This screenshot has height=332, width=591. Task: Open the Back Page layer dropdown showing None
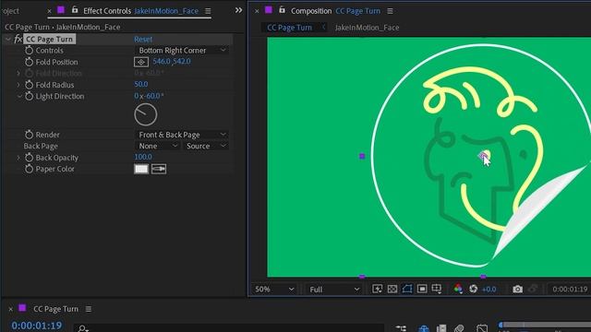[157, 146]
